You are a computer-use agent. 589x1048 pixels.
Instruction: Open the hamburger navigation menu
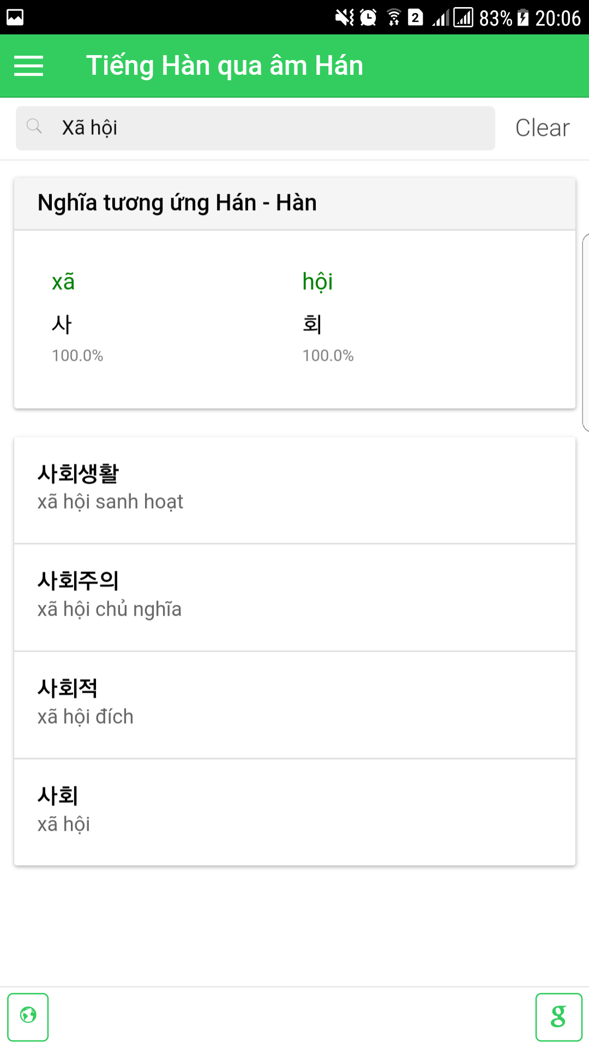pyautogui.click(x=28, y=65)
